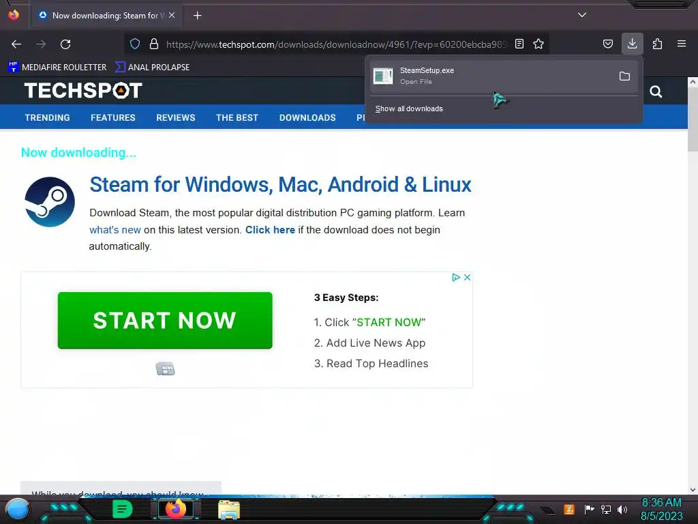The image size is (698, 524).
Task: Toggle reader view icon in address bar
Action: [x=519, y=44]
